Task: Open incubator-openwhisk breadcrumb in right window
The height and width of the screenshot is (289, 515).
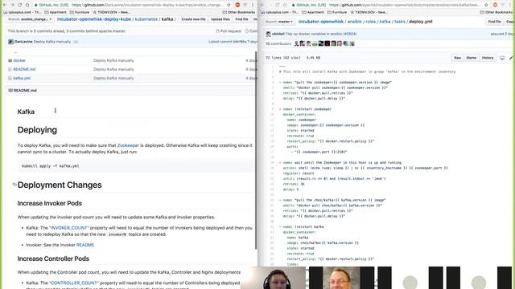Action: click(x=321, y=22)
